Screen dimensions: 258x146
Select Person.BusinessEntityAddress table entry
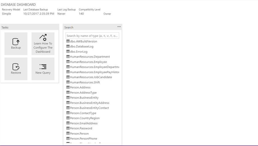pos(89,103)
